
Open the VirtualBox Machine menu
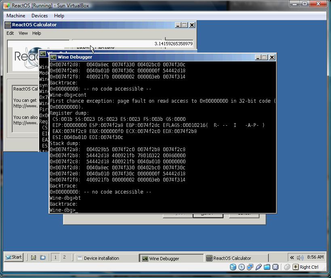pyautogui.click(x=16, y=16)
